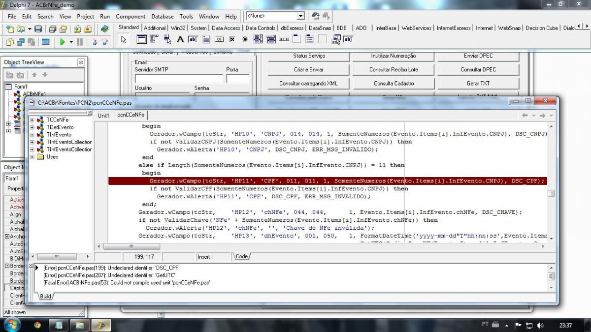Select the Label component in Standard palette
Screen dimensions: 591x332
180,39
